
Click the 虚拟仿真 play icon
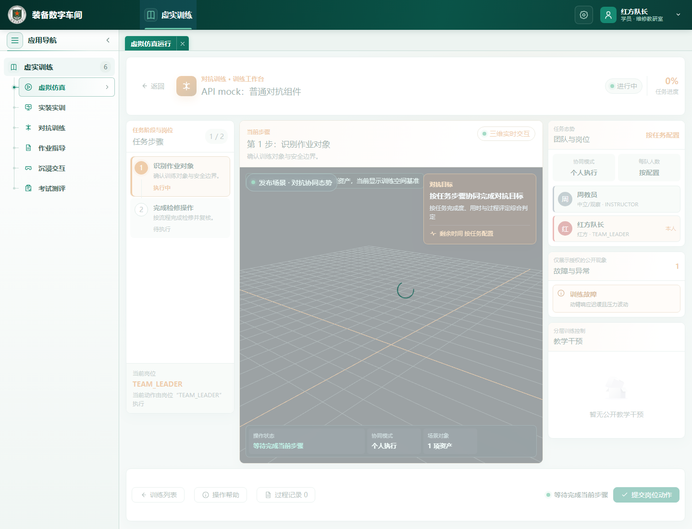point(28,88)
